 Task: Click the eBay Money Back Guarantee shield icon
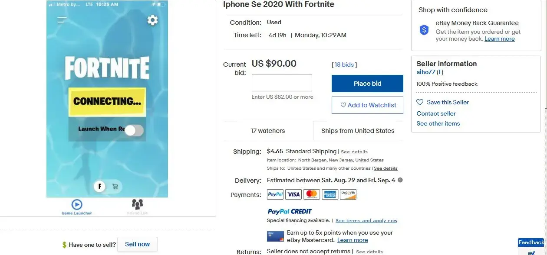coord(424,30)
